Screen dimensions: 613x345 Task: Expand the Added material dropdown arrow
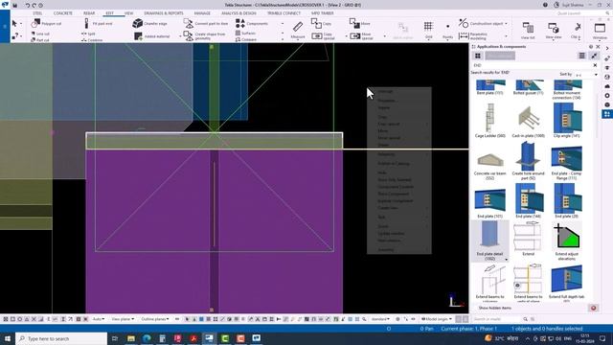tap(180, 36)
